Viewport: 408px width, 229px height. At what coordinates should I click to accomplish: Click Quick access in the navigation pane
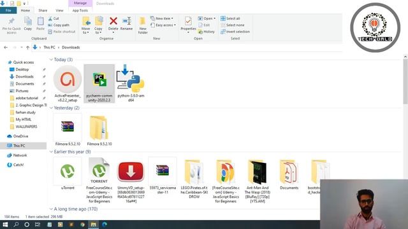pos(24,62)
